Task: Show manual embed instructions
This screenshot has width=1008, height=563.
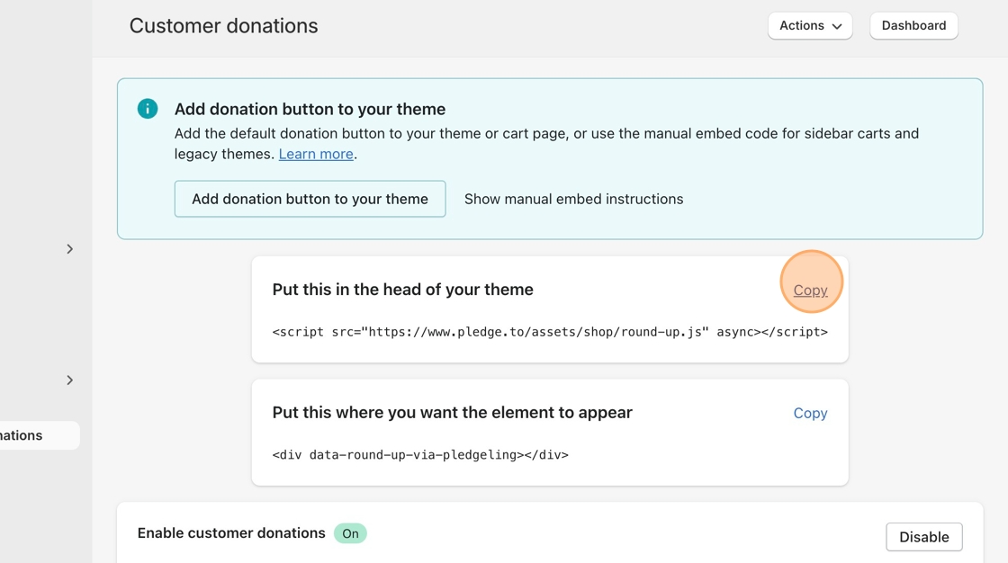Action: 573,200
